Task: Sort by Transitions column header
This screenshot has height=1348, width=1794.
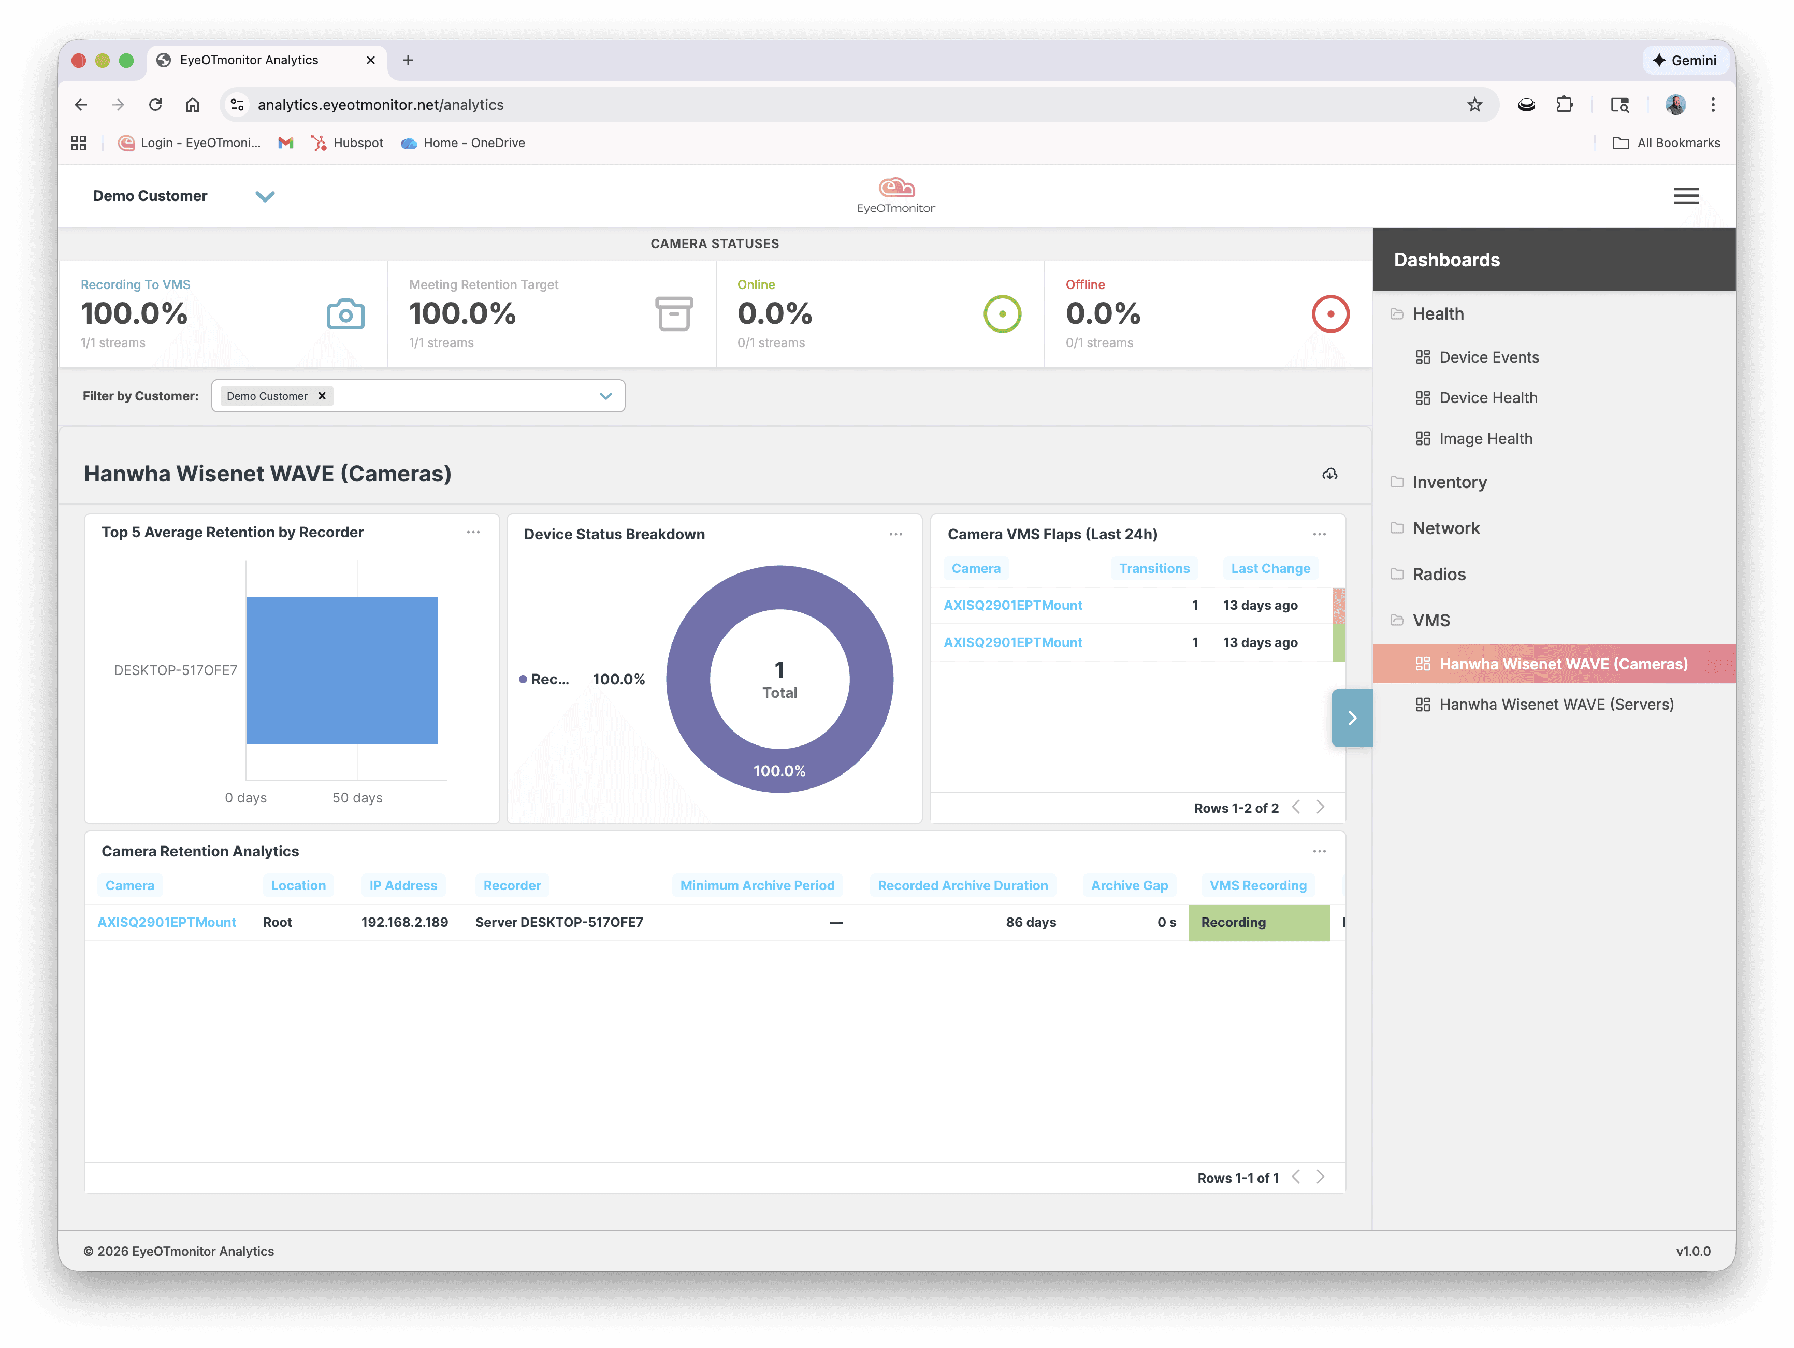Action: pyautogui.click(x=1153, y=568)
